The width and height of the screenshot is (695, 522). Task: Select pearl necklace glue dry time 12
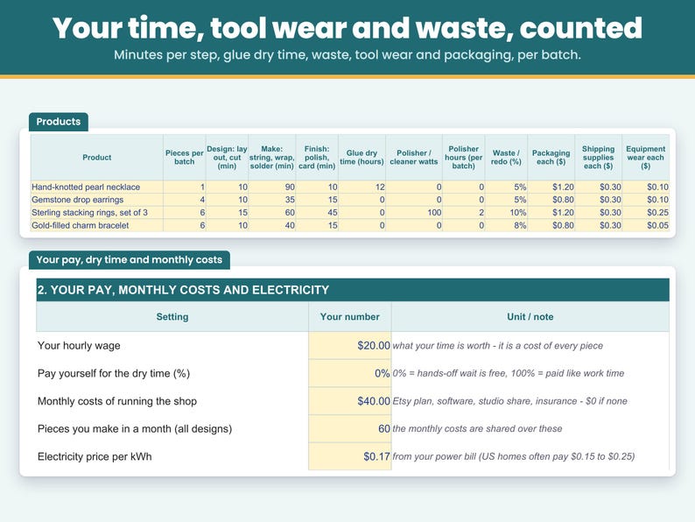pyautogui.click(x=362, y=187)
